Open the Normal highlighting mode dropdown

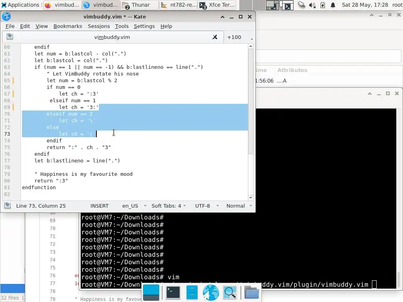tap(239, 206)
